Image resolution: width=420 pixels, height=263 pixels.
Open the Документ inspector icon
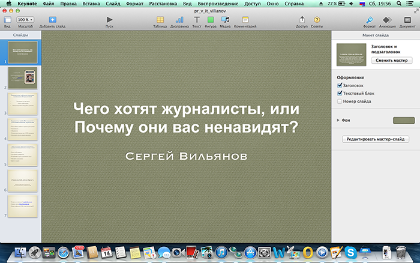point(407,20)
